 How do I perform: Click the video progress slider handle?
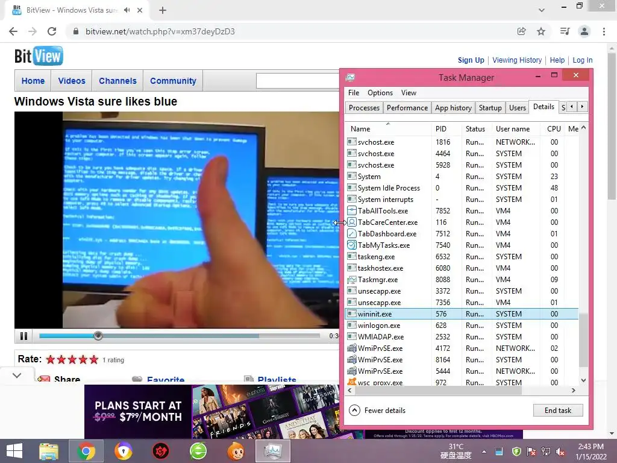pos(98,335)
